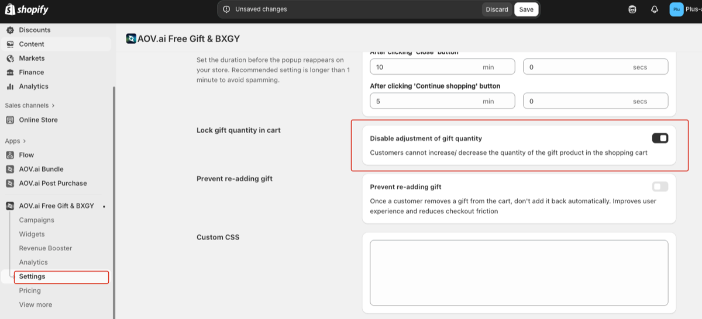Open Revenue Booster menu item

46,248
